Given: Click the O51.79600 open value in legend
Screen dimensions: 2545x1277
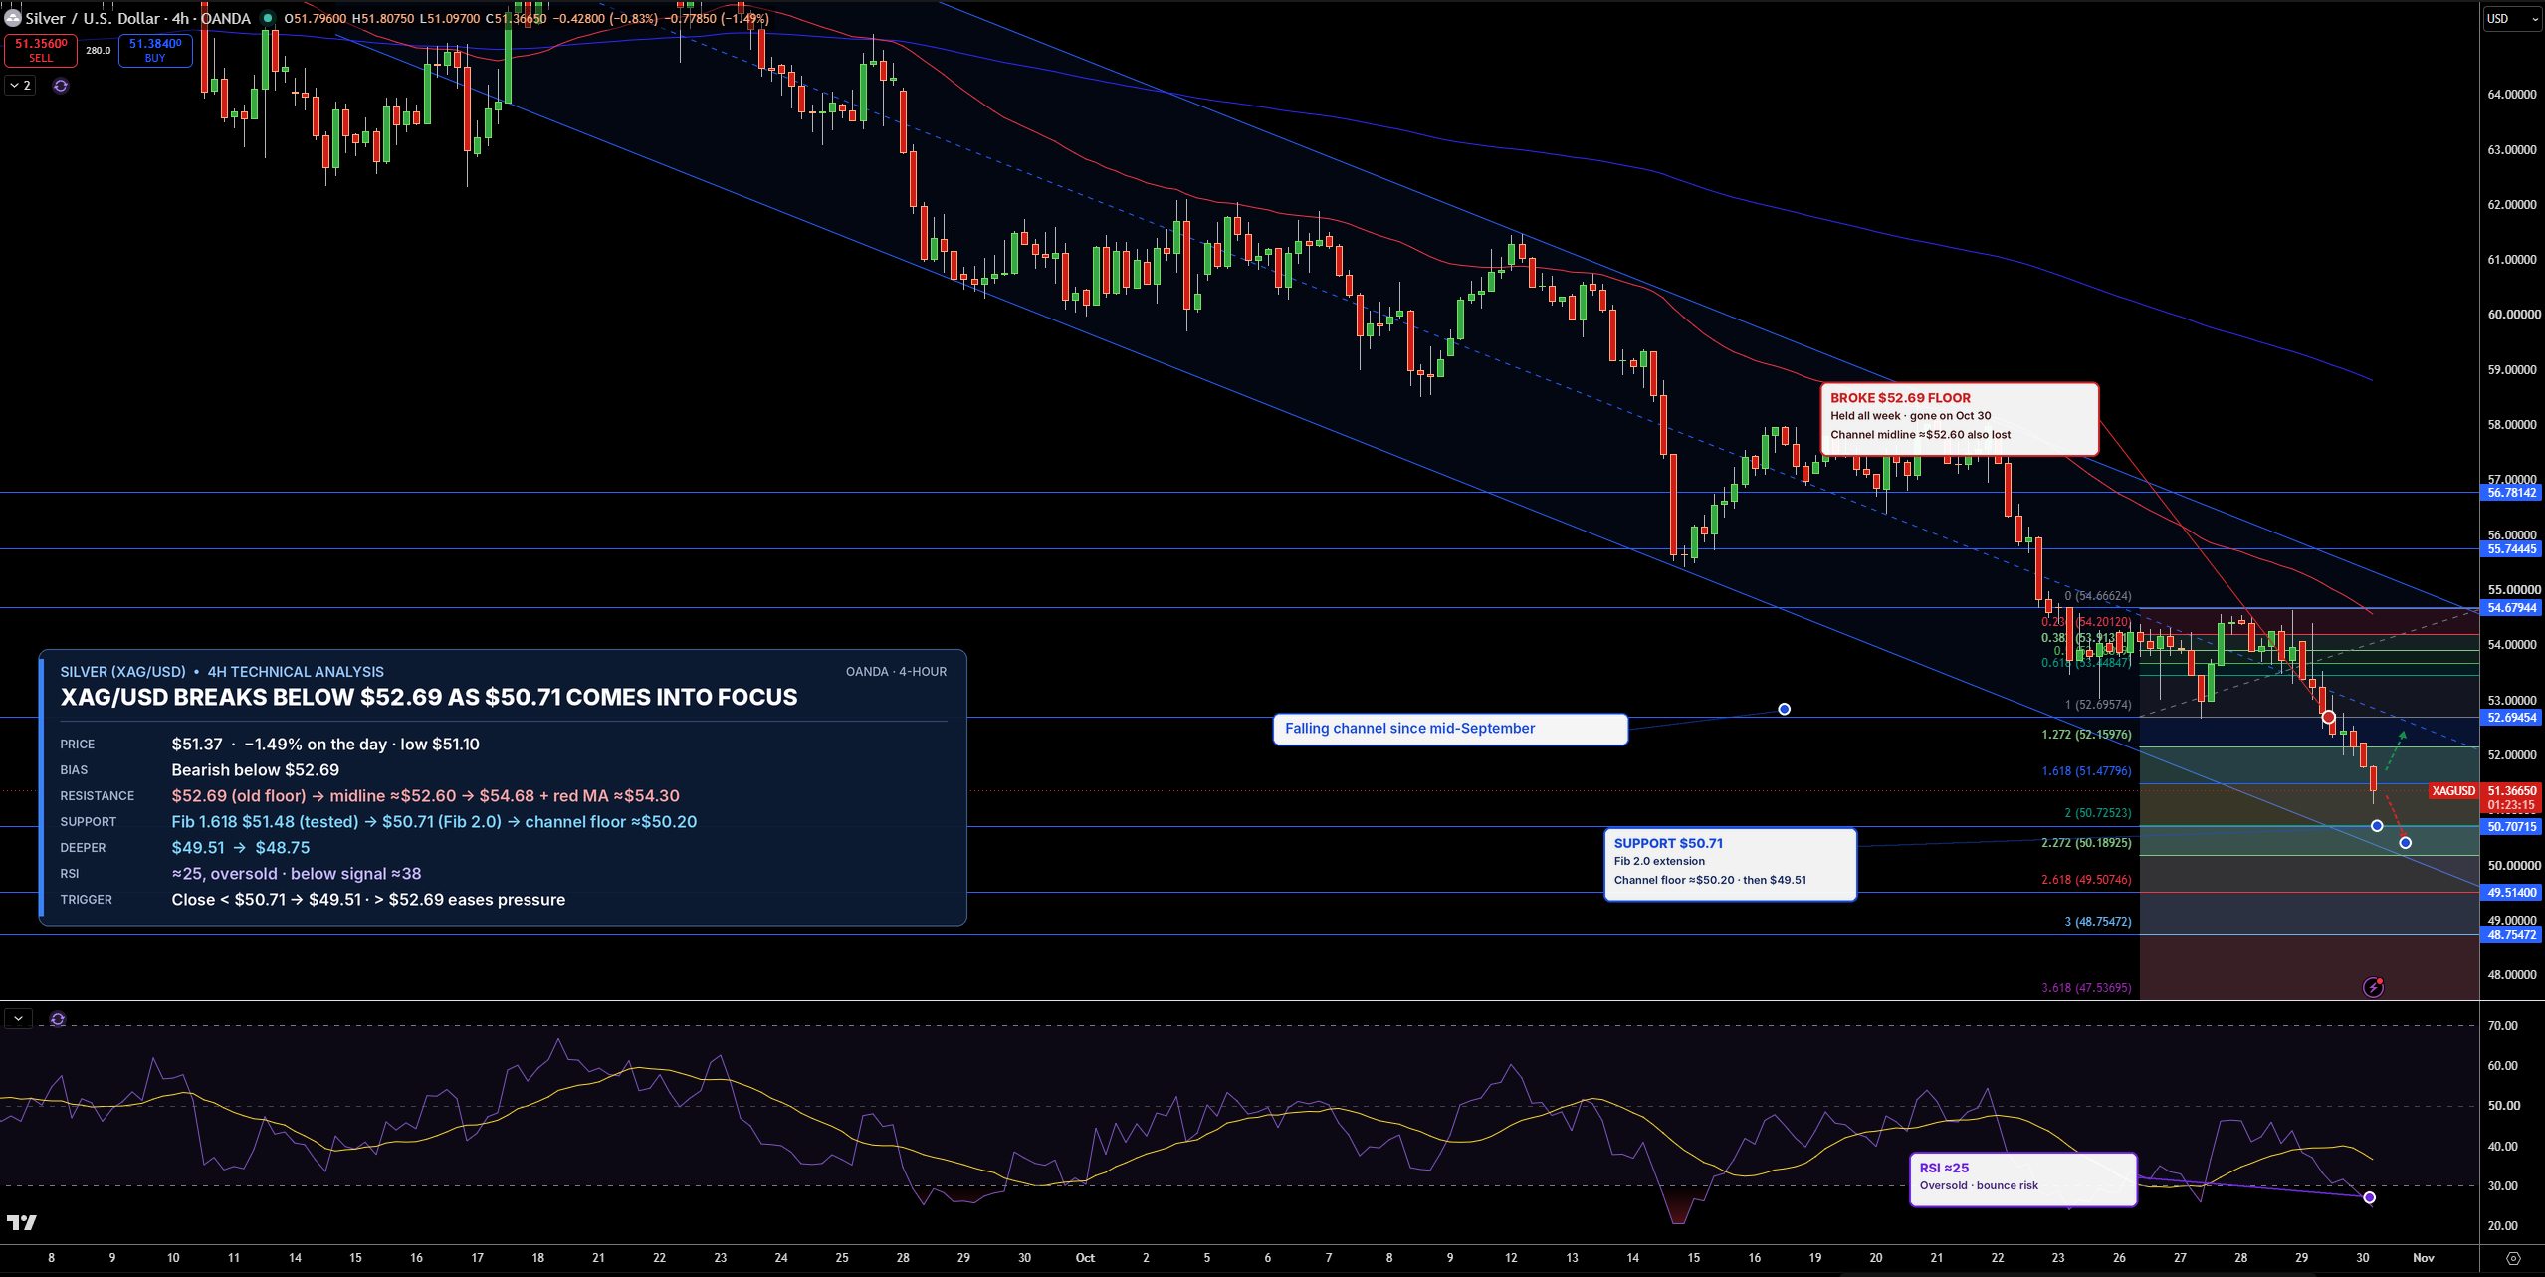Looking at the screenshot, I should point(315,18).
